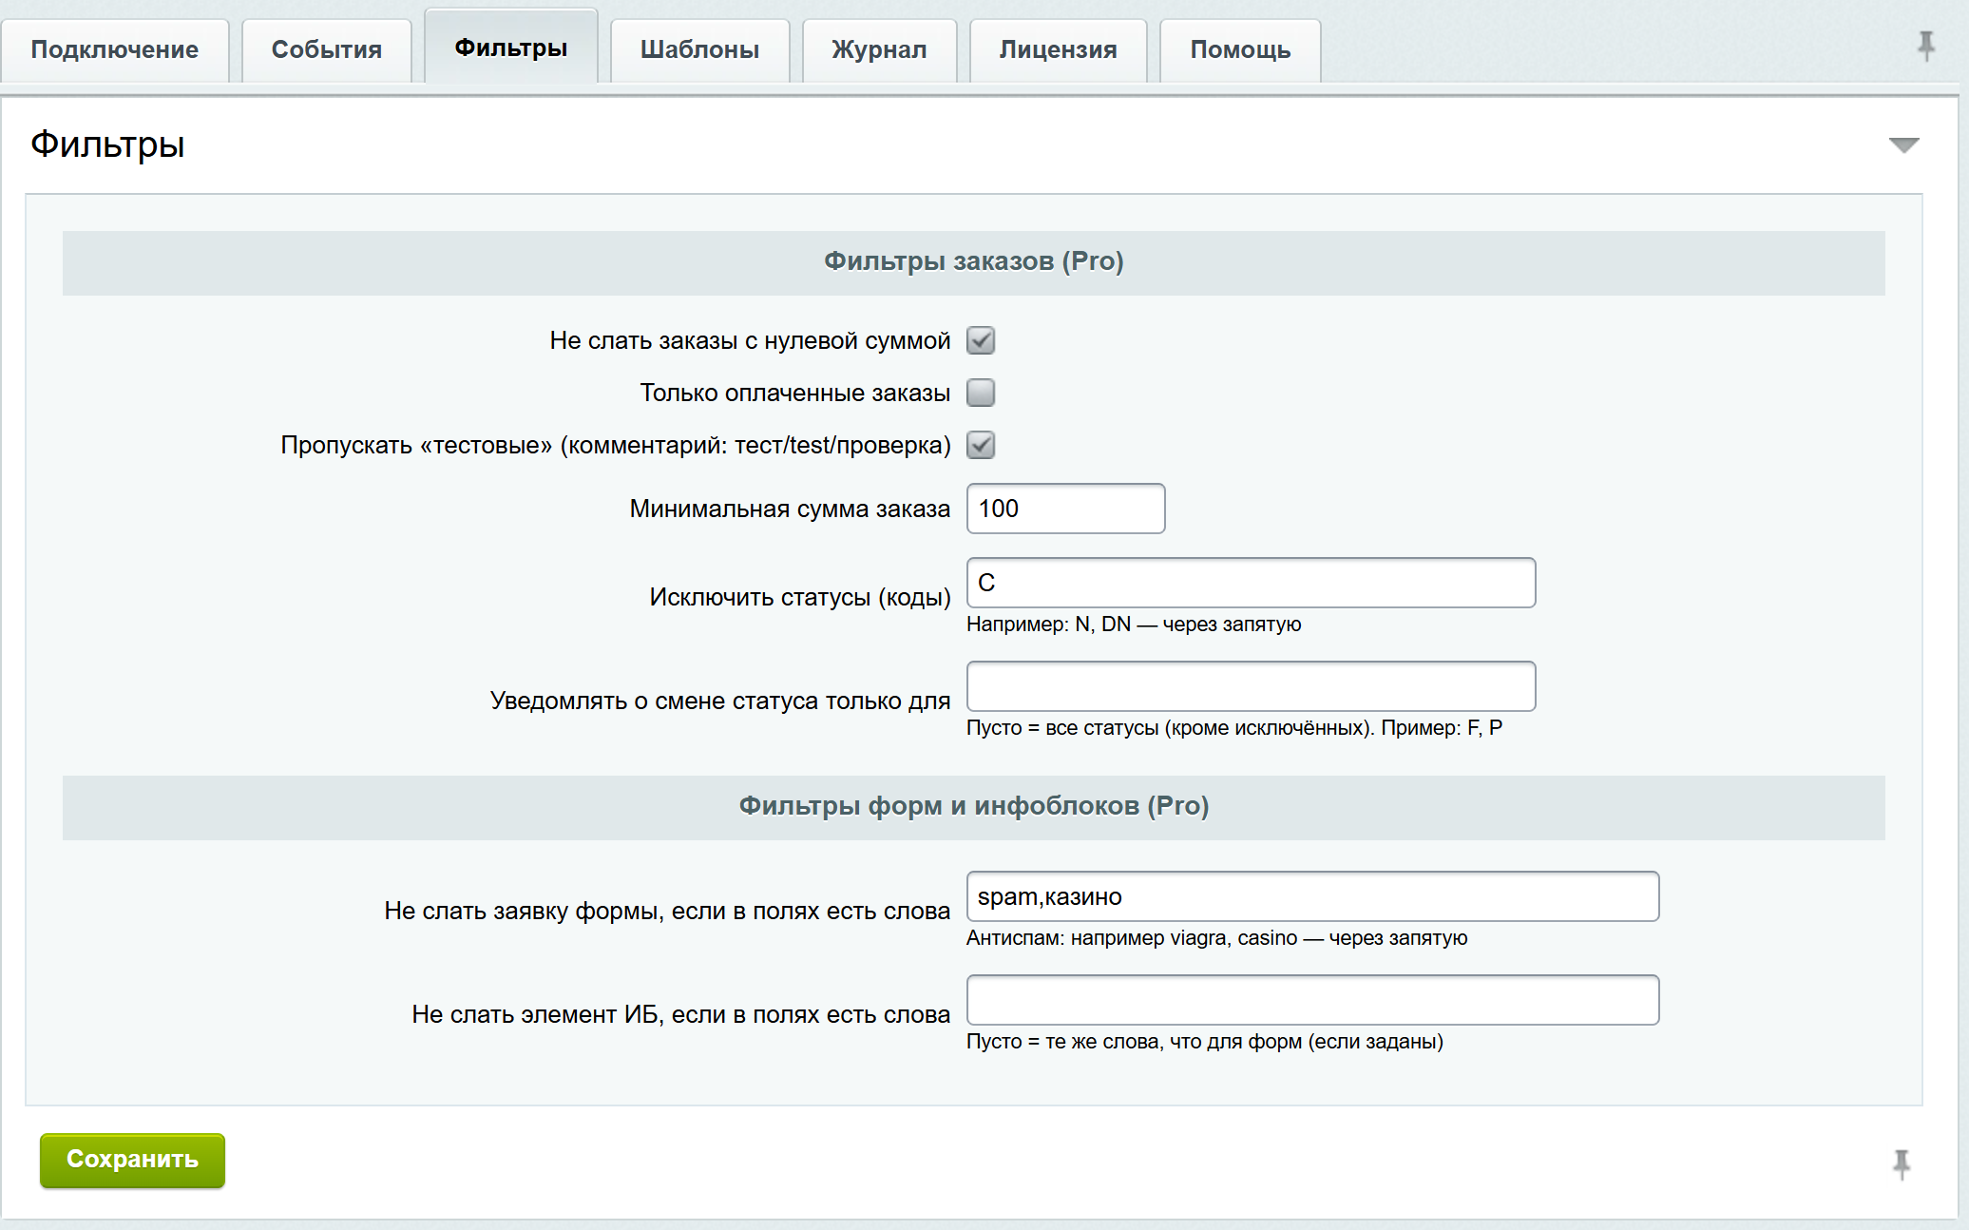Click the 'Не слать элемент ИБ' words field
This screenshot has height=1230, width=1969.
1313,1000
